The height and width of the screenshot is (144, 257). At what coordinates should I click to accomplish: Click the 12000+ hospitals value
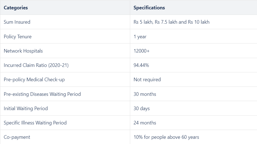[141, 51]
